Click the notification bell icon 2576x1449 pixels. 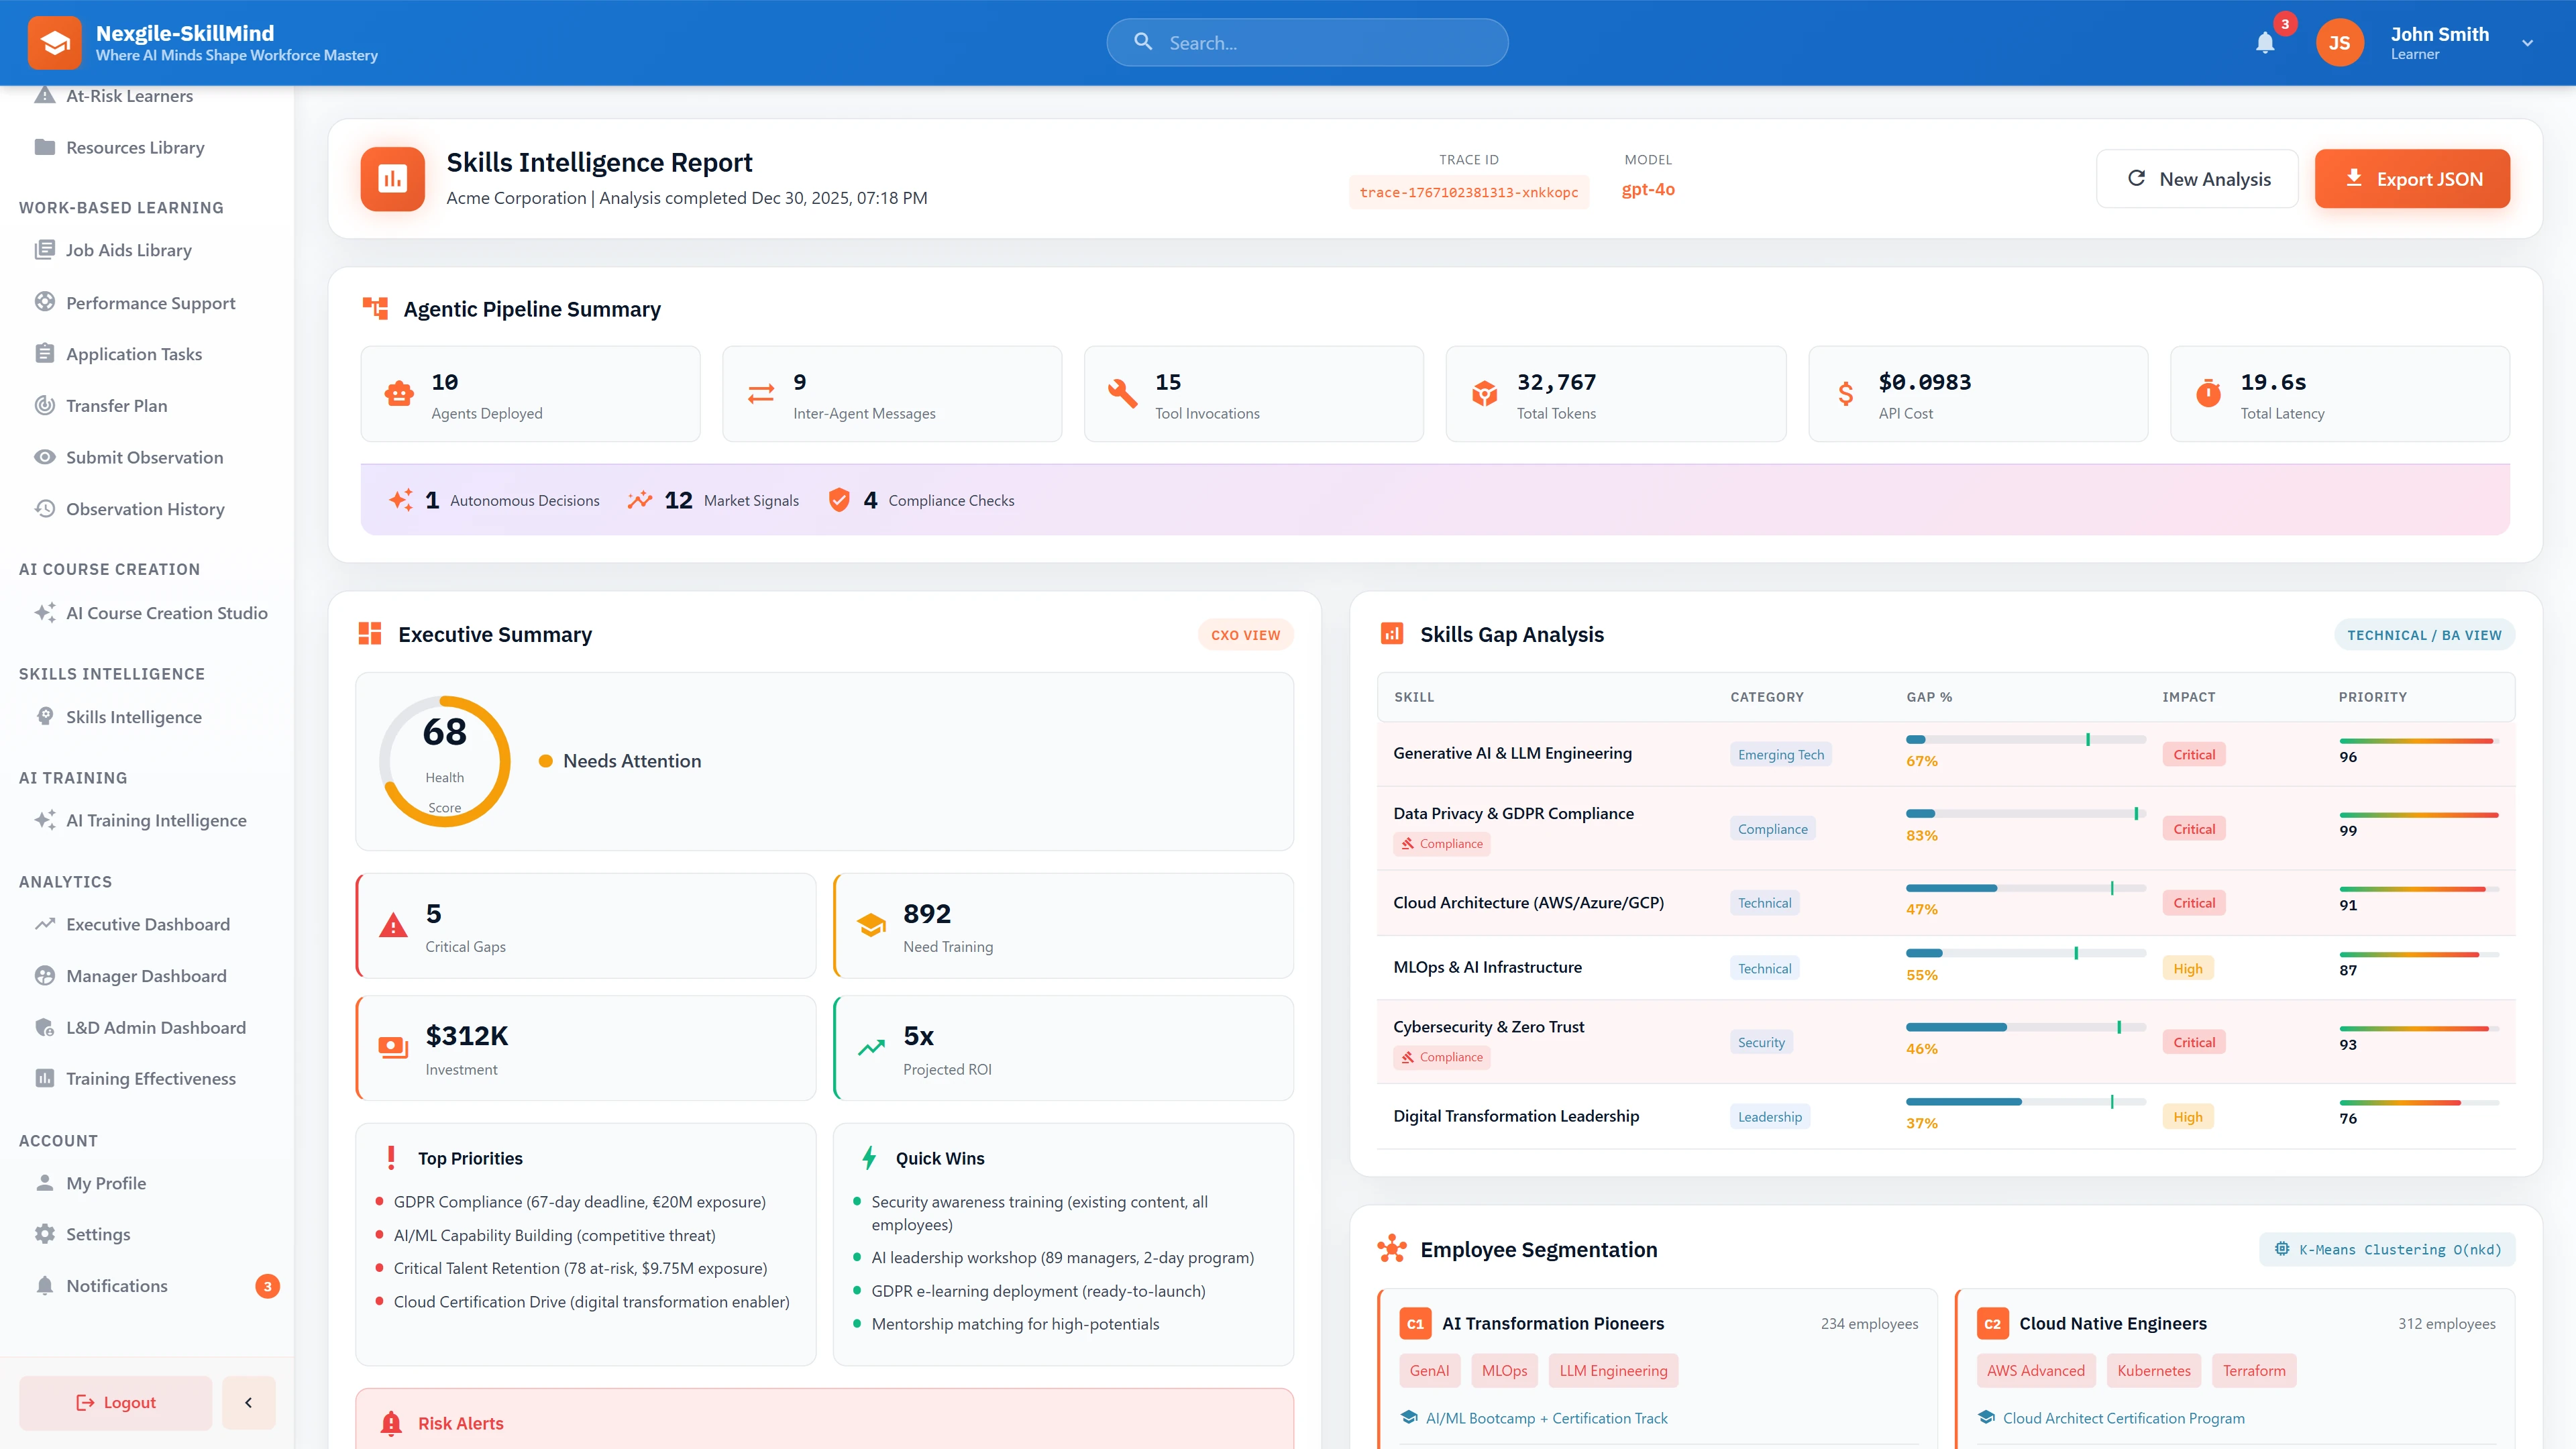coord(2265,42)
